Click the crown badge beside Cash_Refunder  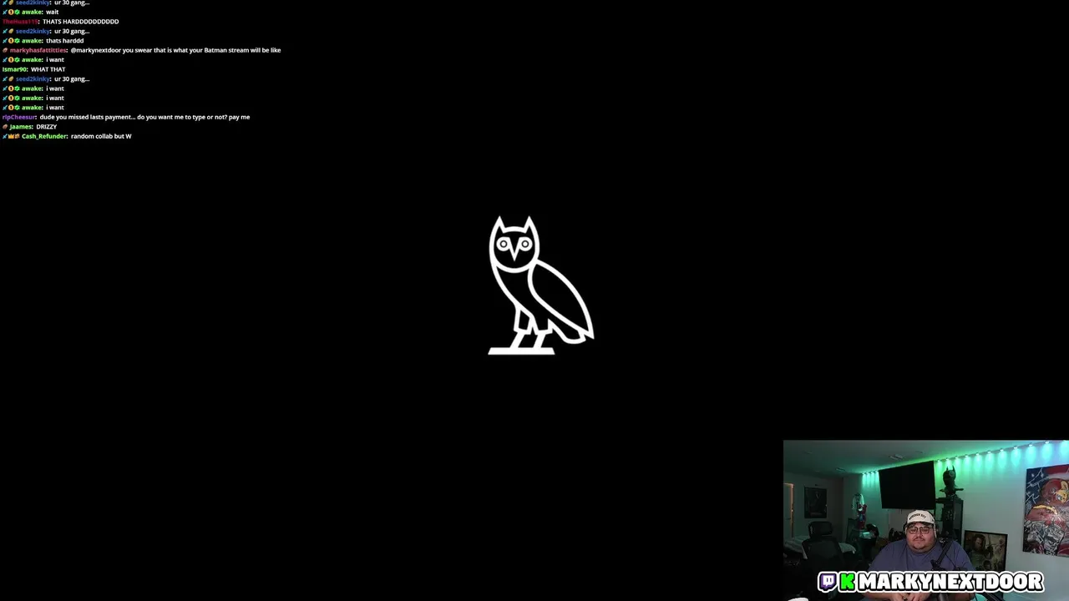12,136
